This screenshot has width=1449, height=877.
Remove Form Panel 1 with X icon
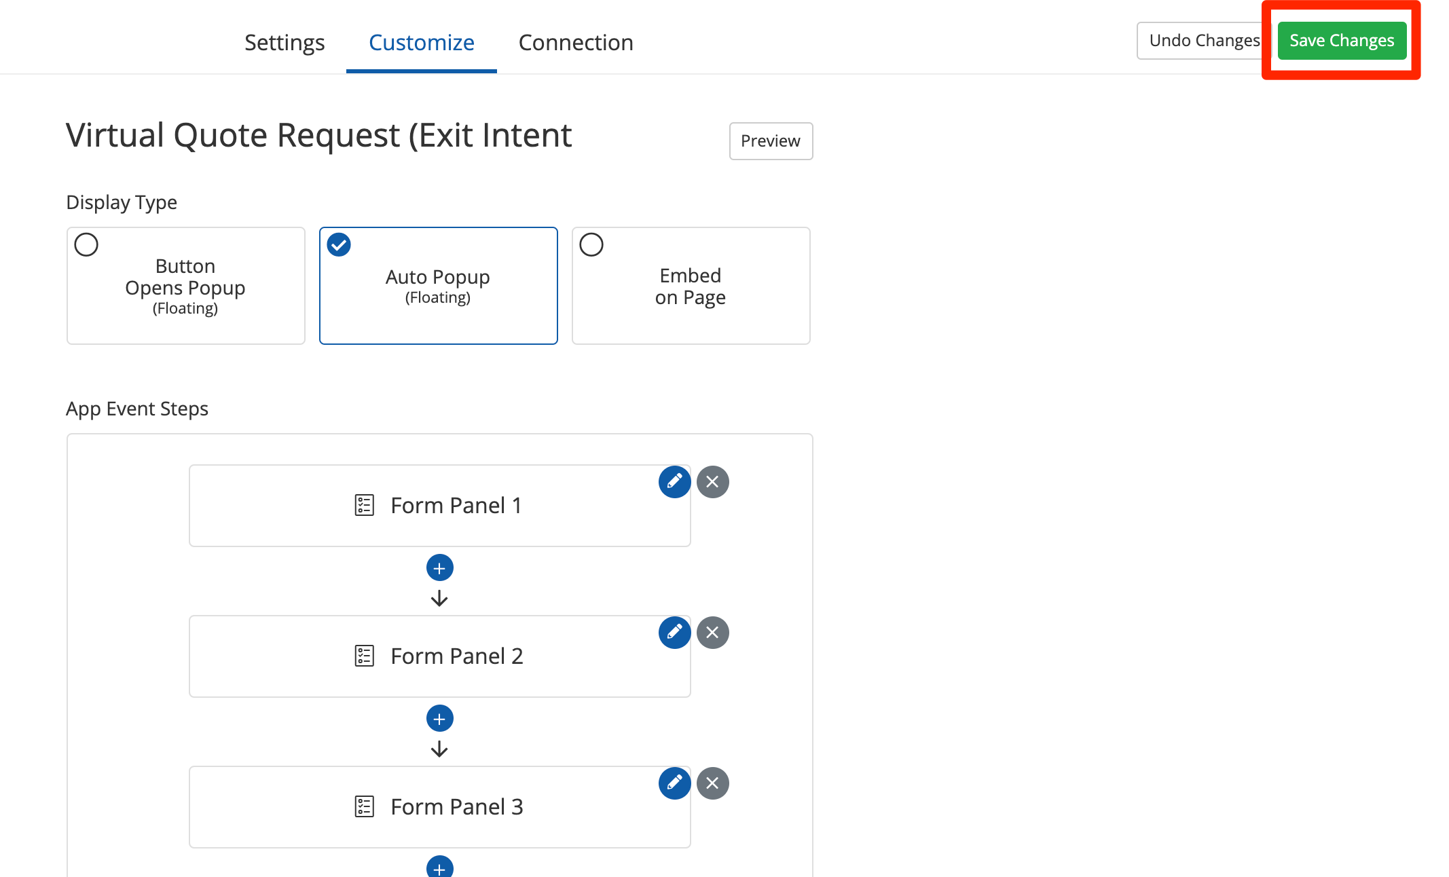(712, 482)
